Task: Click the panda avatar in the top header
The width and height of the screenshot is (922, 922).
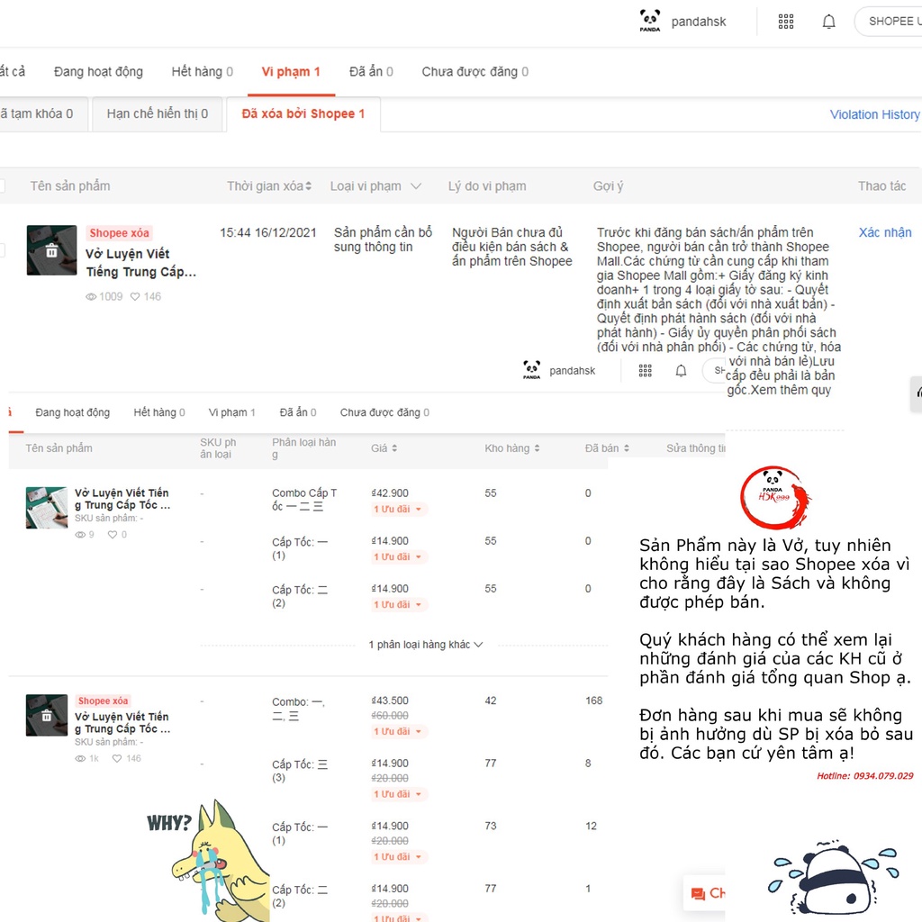Action: tap(650, 22)
